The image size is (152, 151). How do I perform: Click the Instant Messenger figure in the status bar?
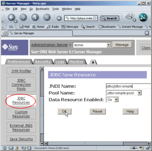(x=17, y=148)
